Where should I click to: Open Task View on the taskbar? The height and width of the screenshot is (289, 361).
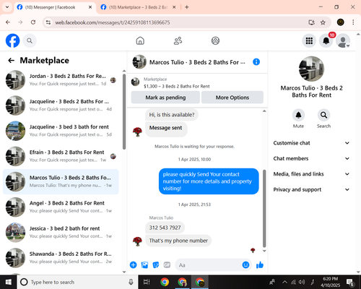point(147,282)
